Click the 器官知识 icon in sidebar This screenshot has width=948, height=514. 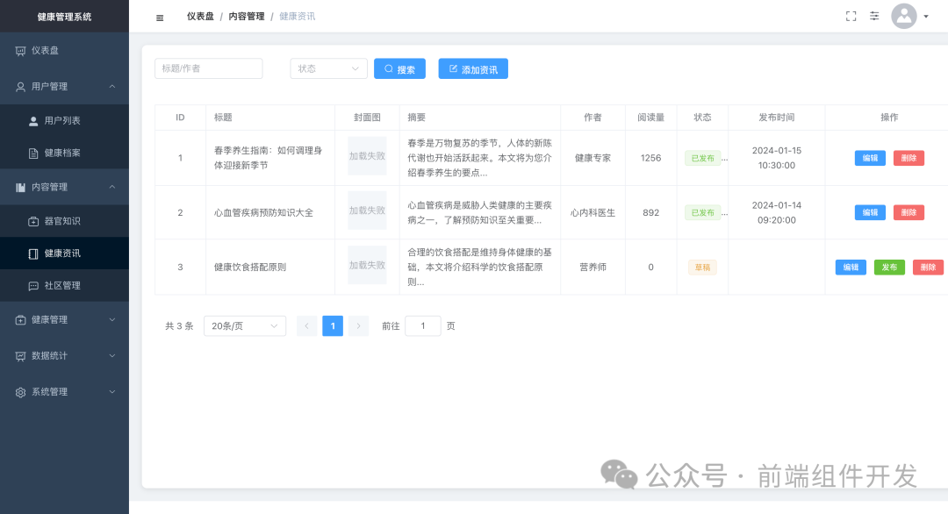tap(32, 220)
